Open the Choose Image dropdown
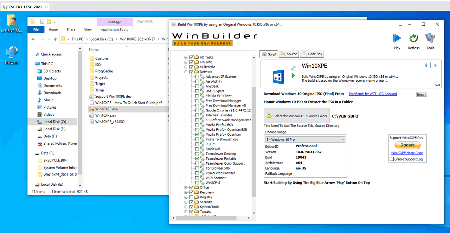The height and width of the screenshot is (233, 450). (x=305, y=139)
